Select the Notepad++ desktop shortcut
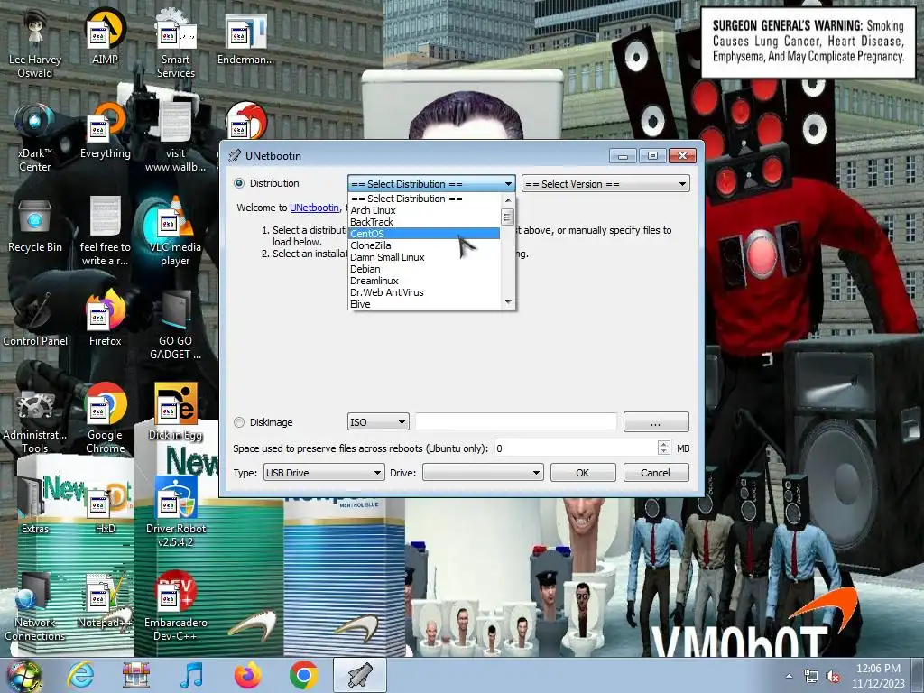 pyautogui.click(x=105, y=600)
